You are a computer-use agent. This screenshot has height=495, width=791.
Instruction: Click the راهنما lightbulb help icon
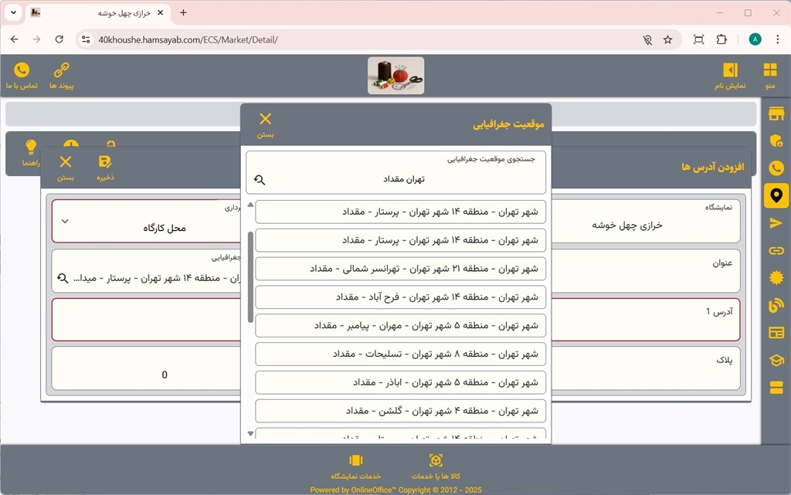click(x=31, y=152)
